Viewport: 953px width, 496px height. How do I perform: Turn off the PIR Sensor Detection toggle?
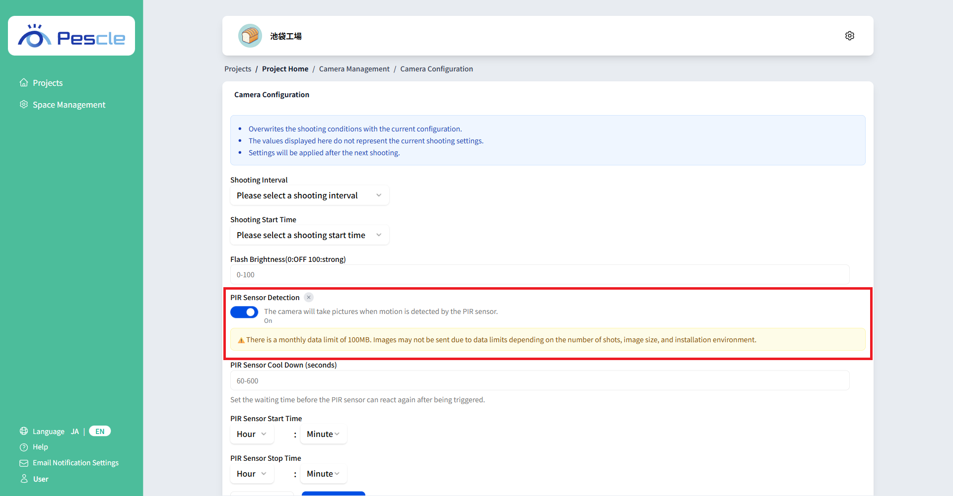(x=244, y=312)
